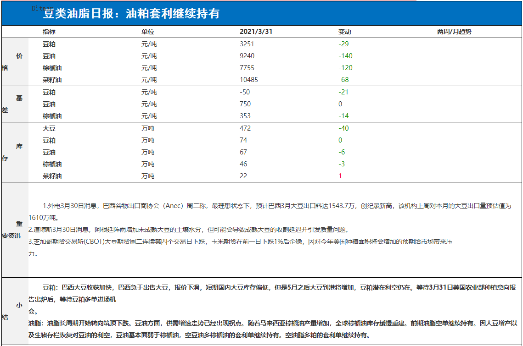This screenshot has width=523, height=346.
Task: Click the 万吨 unit in the 大豆 row
Action: point(148,128)
